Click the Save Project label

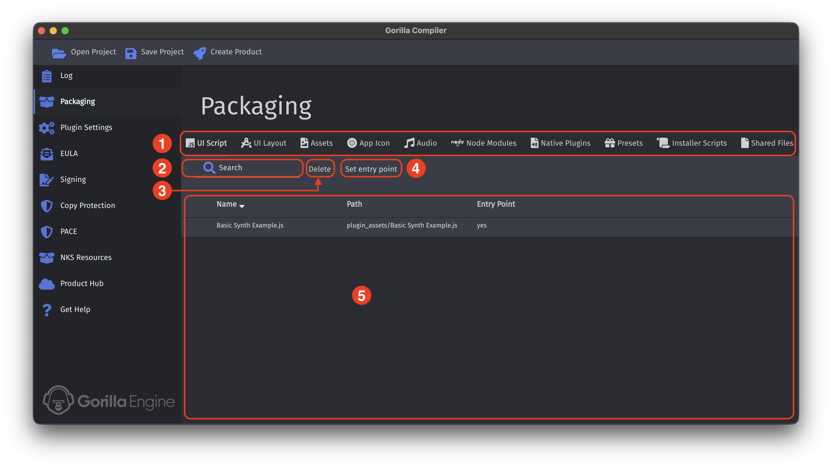pyautogui.click(x=162, y=52)
